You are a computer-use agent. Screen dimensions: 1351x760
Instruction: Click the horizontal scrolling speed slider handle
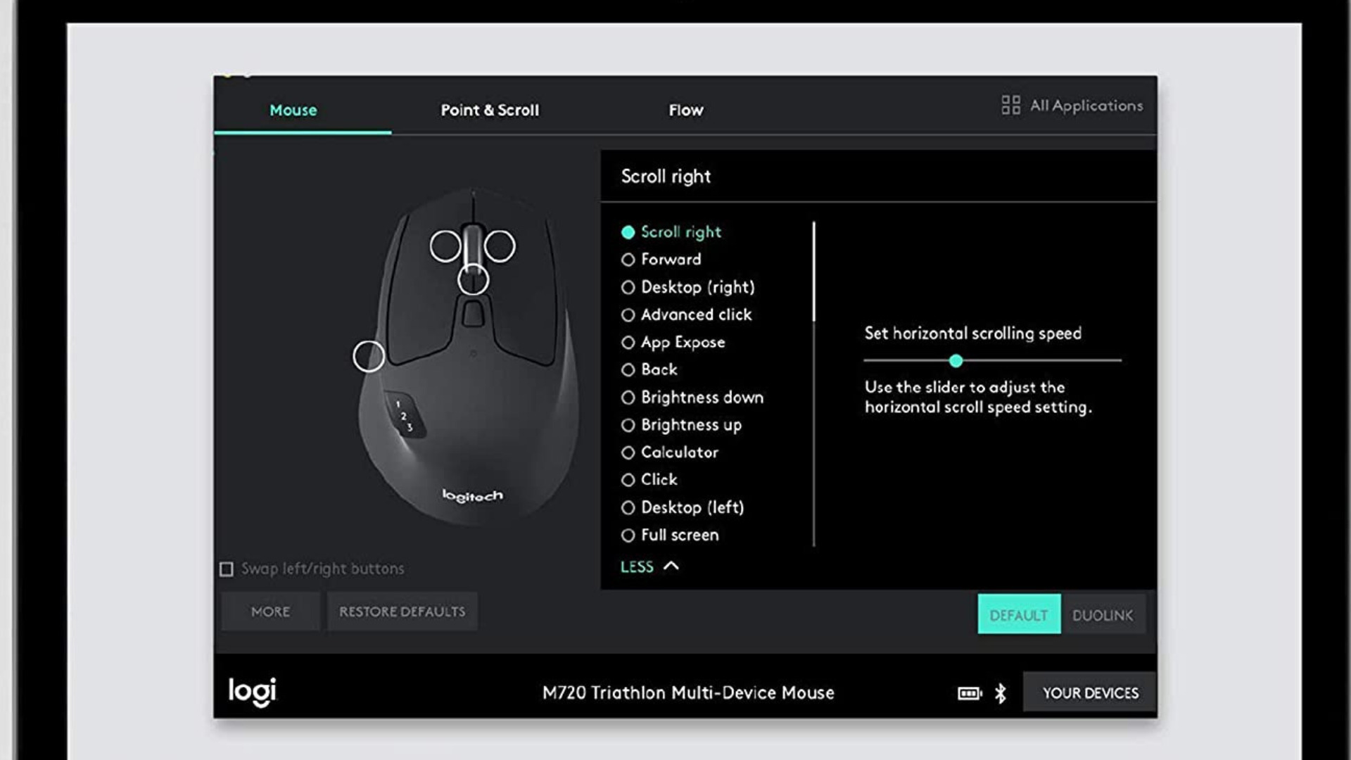coord(956,361)
